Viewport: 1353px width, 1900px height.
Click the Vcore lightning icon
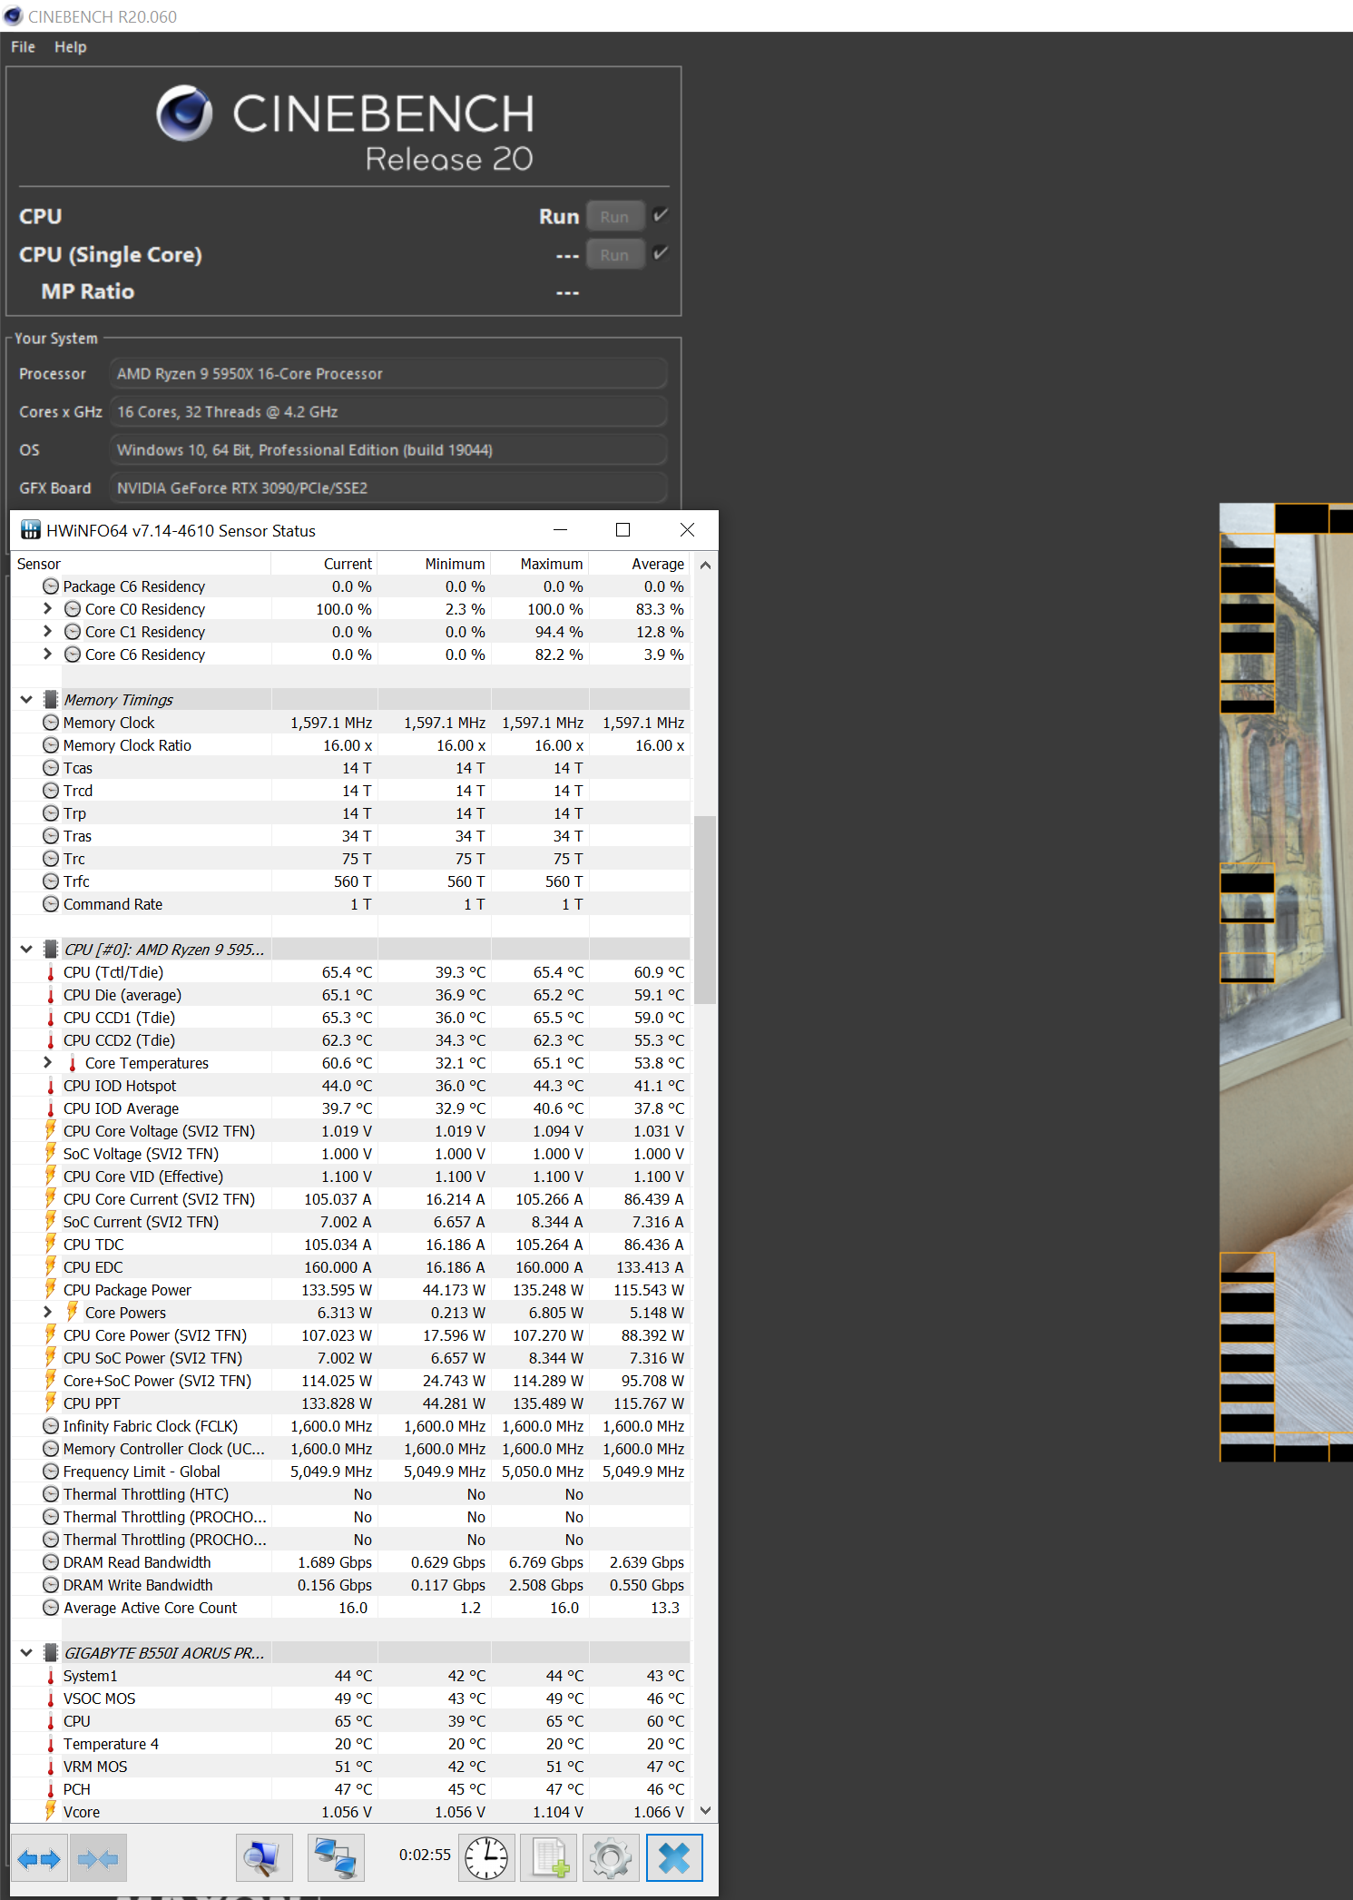point(51,1812)
